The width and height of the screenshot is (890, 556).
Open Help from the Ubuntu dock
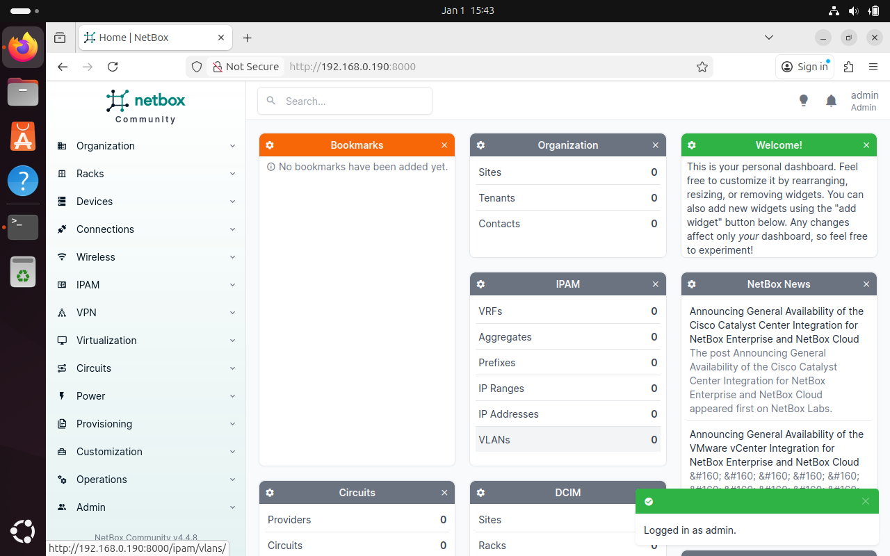[x=23, y=181]
